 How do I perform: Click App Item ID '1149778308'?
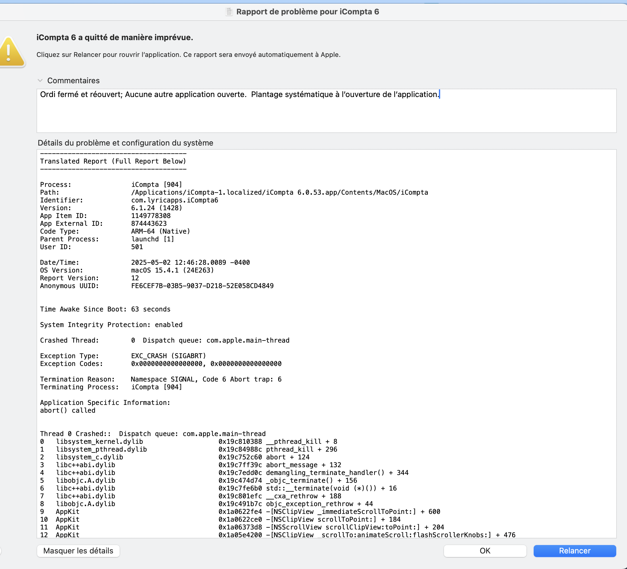point(151,216)
